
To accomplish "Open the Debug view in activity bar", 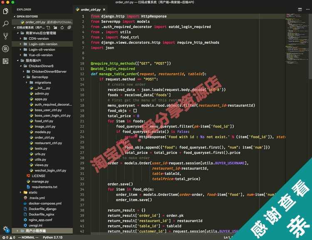I will pyautogui.click(x=5, y=48).
